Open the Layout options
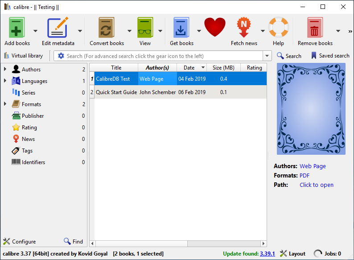Screen dimensions: 354x260 292,254
